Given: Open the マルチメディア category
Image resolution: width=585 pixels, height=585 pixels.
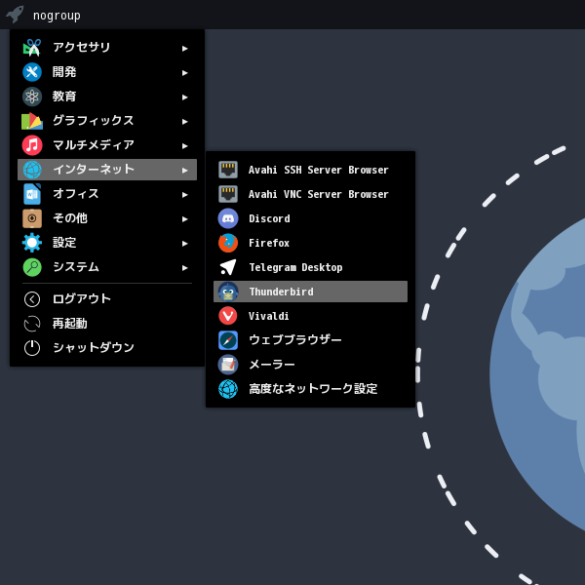Looking at the screenshot, I should (x=107, y=145).
